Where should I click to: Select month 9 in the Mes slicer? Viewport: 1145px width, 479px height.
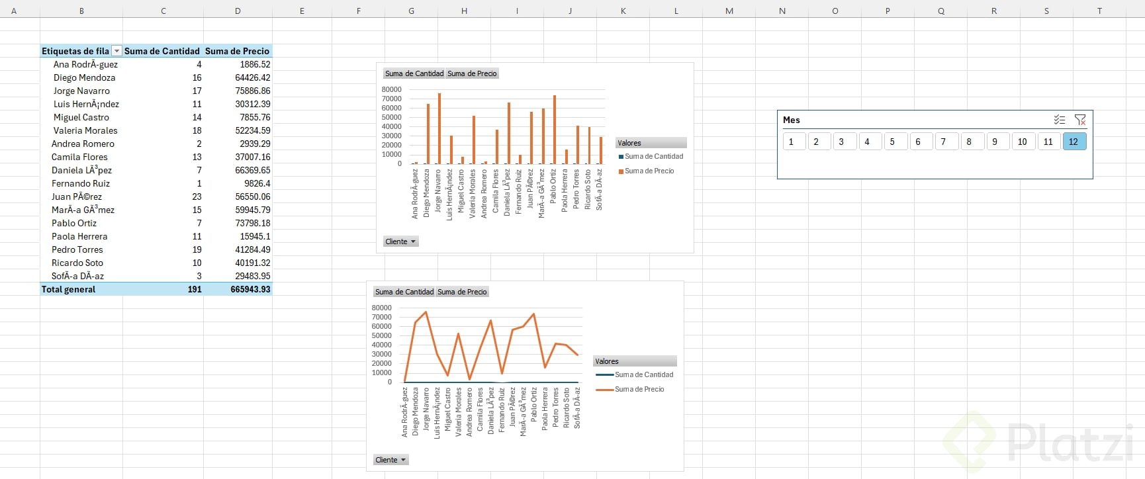998,142
